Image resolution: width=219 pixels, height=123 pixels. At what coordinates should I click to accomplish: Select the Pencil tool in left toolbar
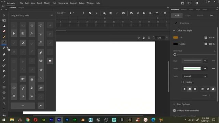[x=4, y=48]
